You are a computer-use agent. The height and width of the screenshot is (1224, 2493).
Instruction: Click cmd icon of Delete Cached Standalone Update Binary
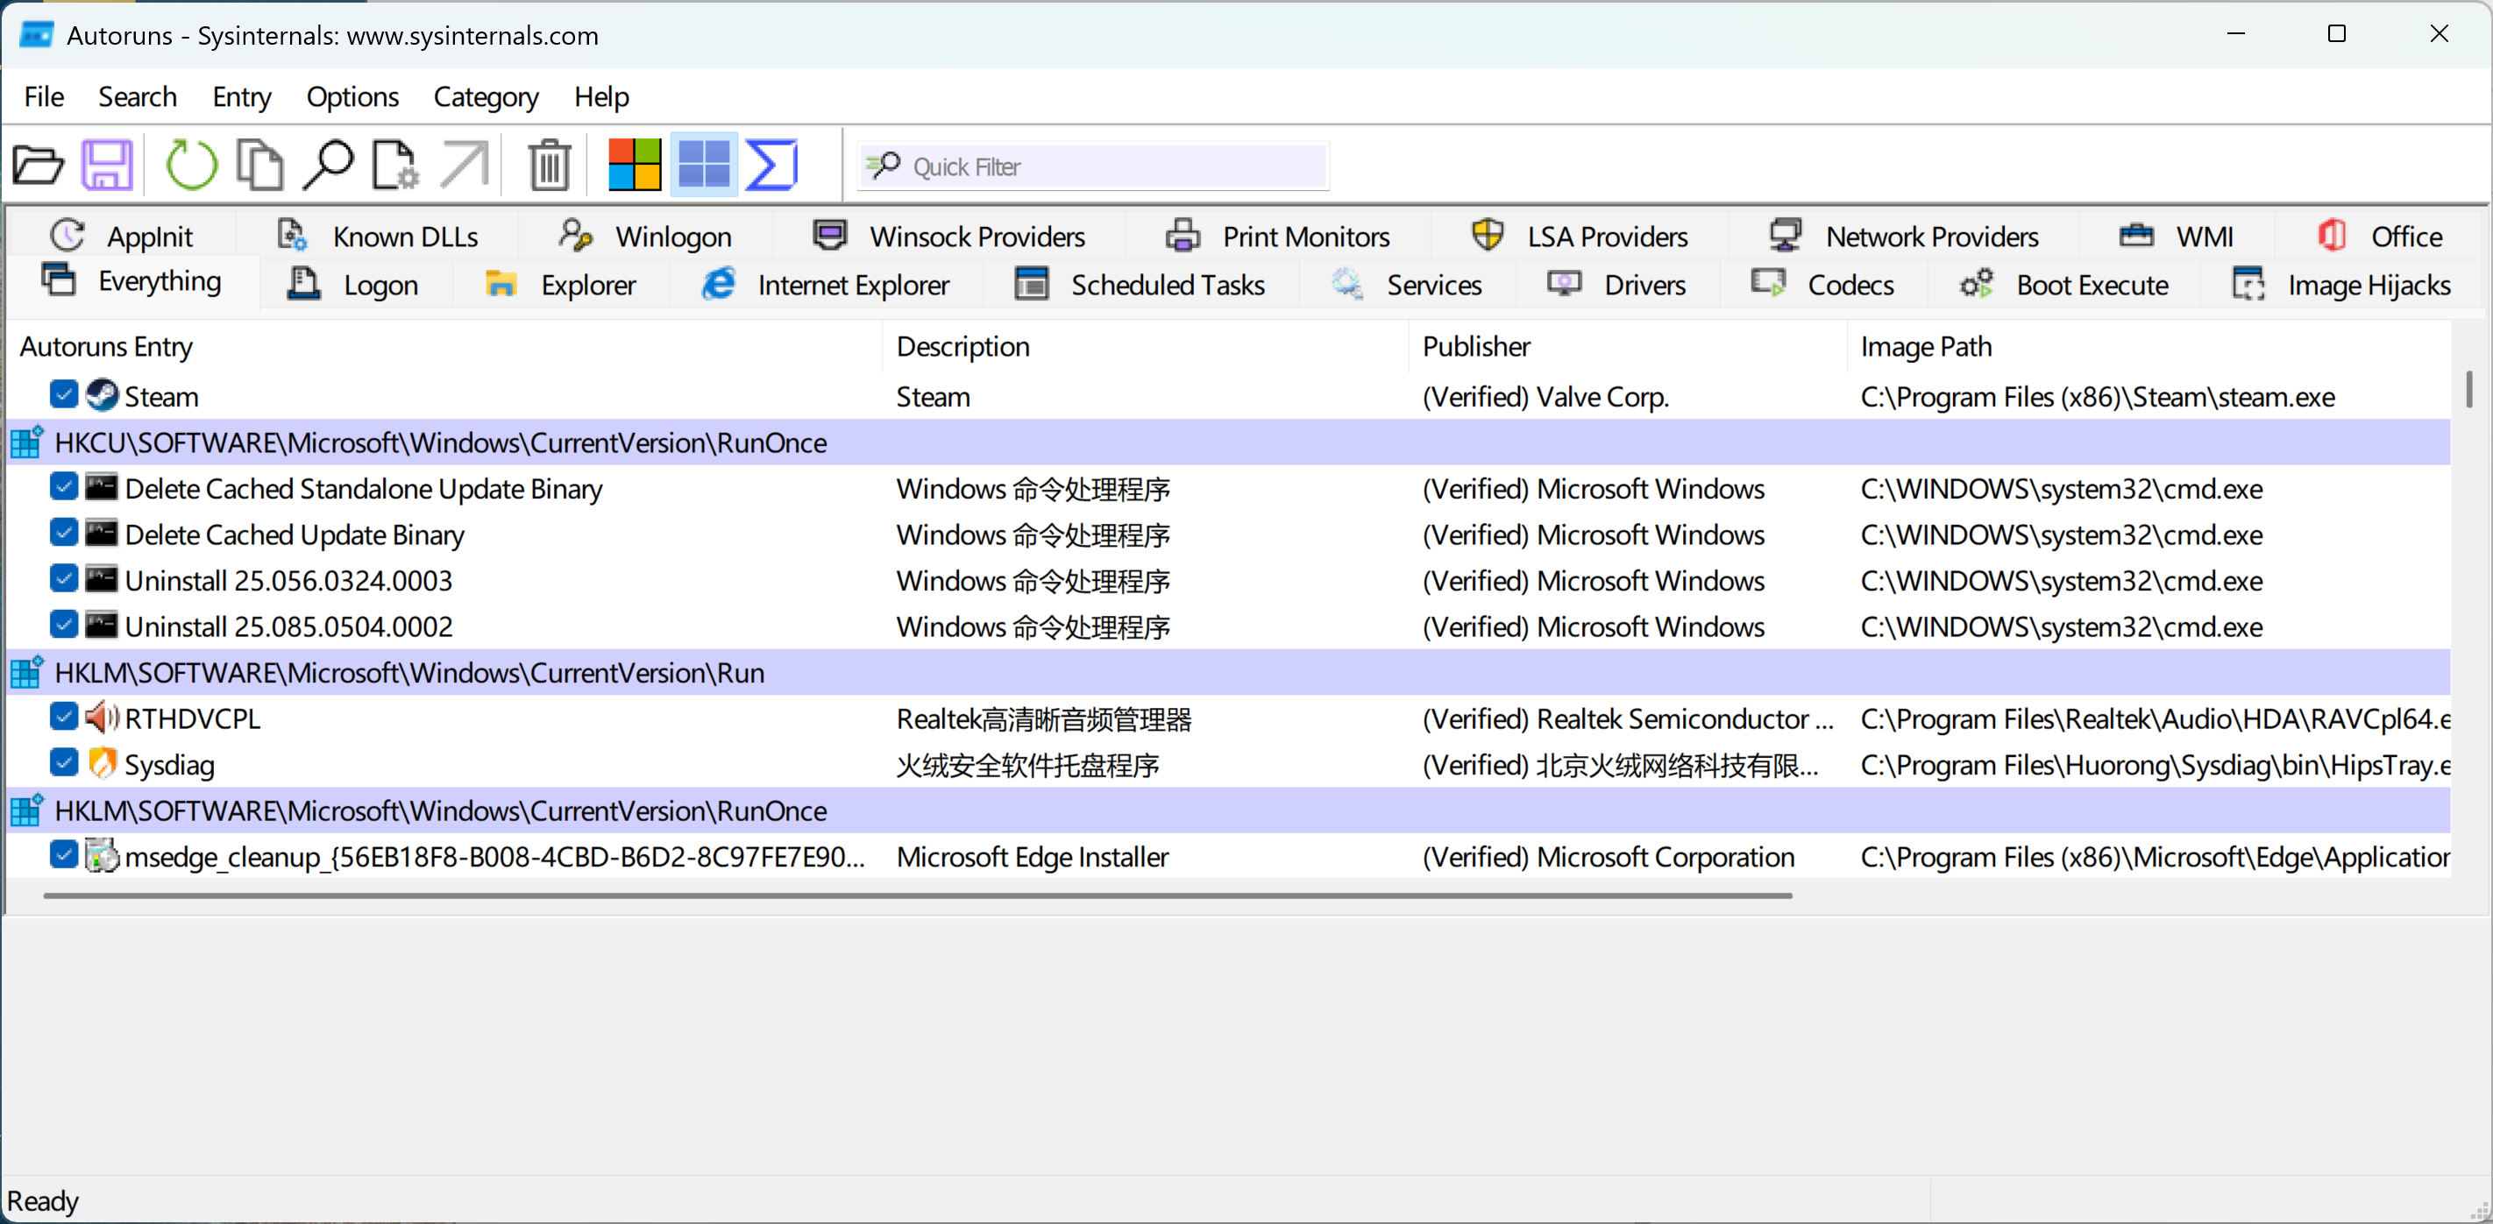(102, 488)
